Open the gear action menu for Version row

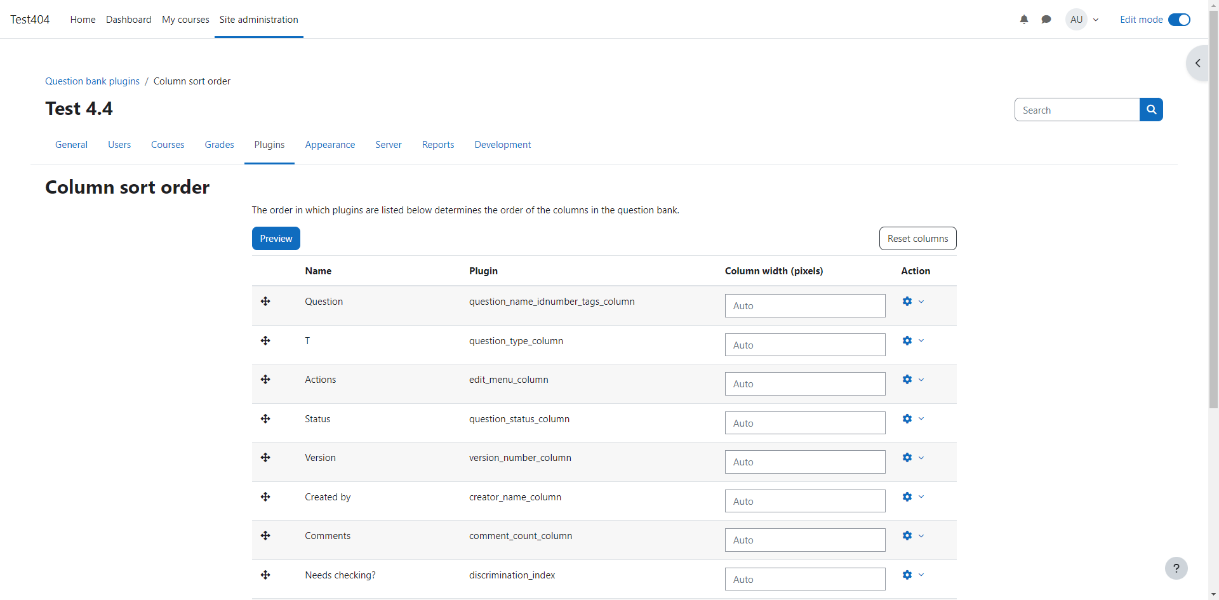913,458
